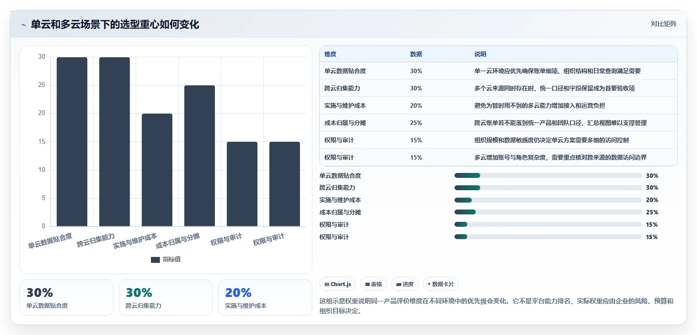The width and height of the screenshot is (697, 335).
Task: Click the 跨云归集能力 cell in the table
Action: (x=342, y=88)
